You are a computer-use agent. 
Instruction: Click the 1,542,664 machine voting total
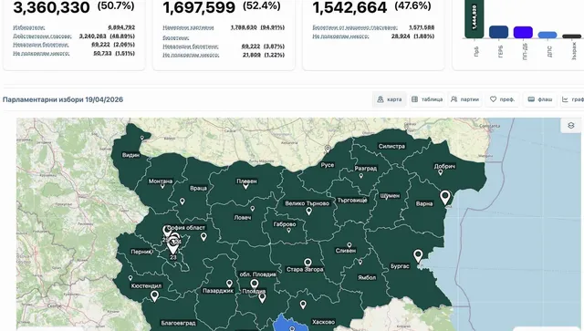pos(349,7)
